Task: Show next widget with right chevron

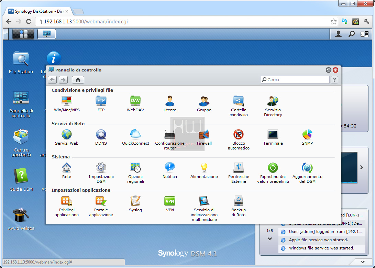Action: click(x=362, y=167)
